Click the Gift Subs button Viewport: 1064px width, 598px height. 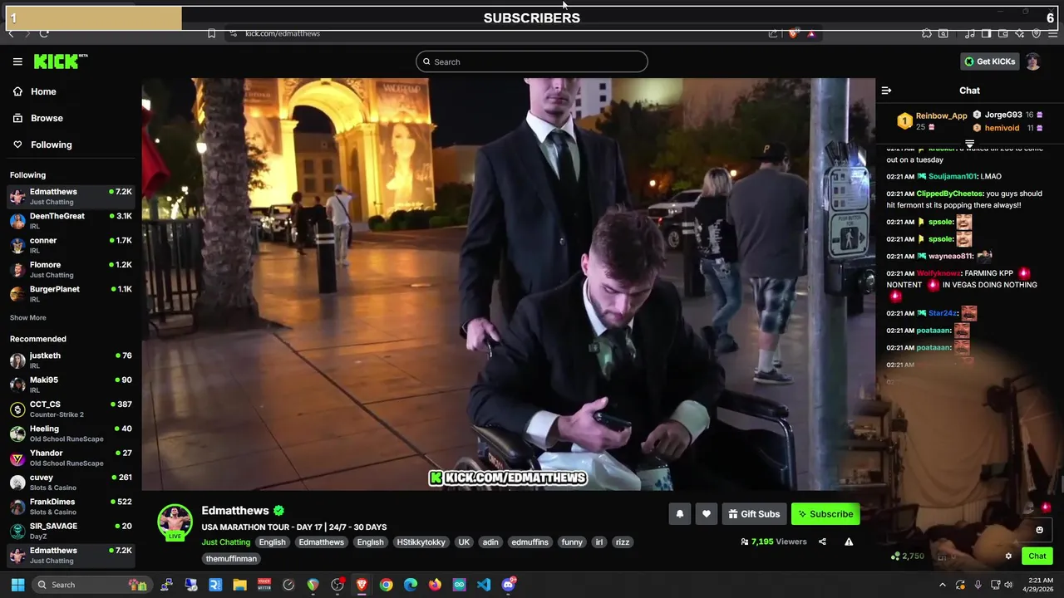[754, 514]
